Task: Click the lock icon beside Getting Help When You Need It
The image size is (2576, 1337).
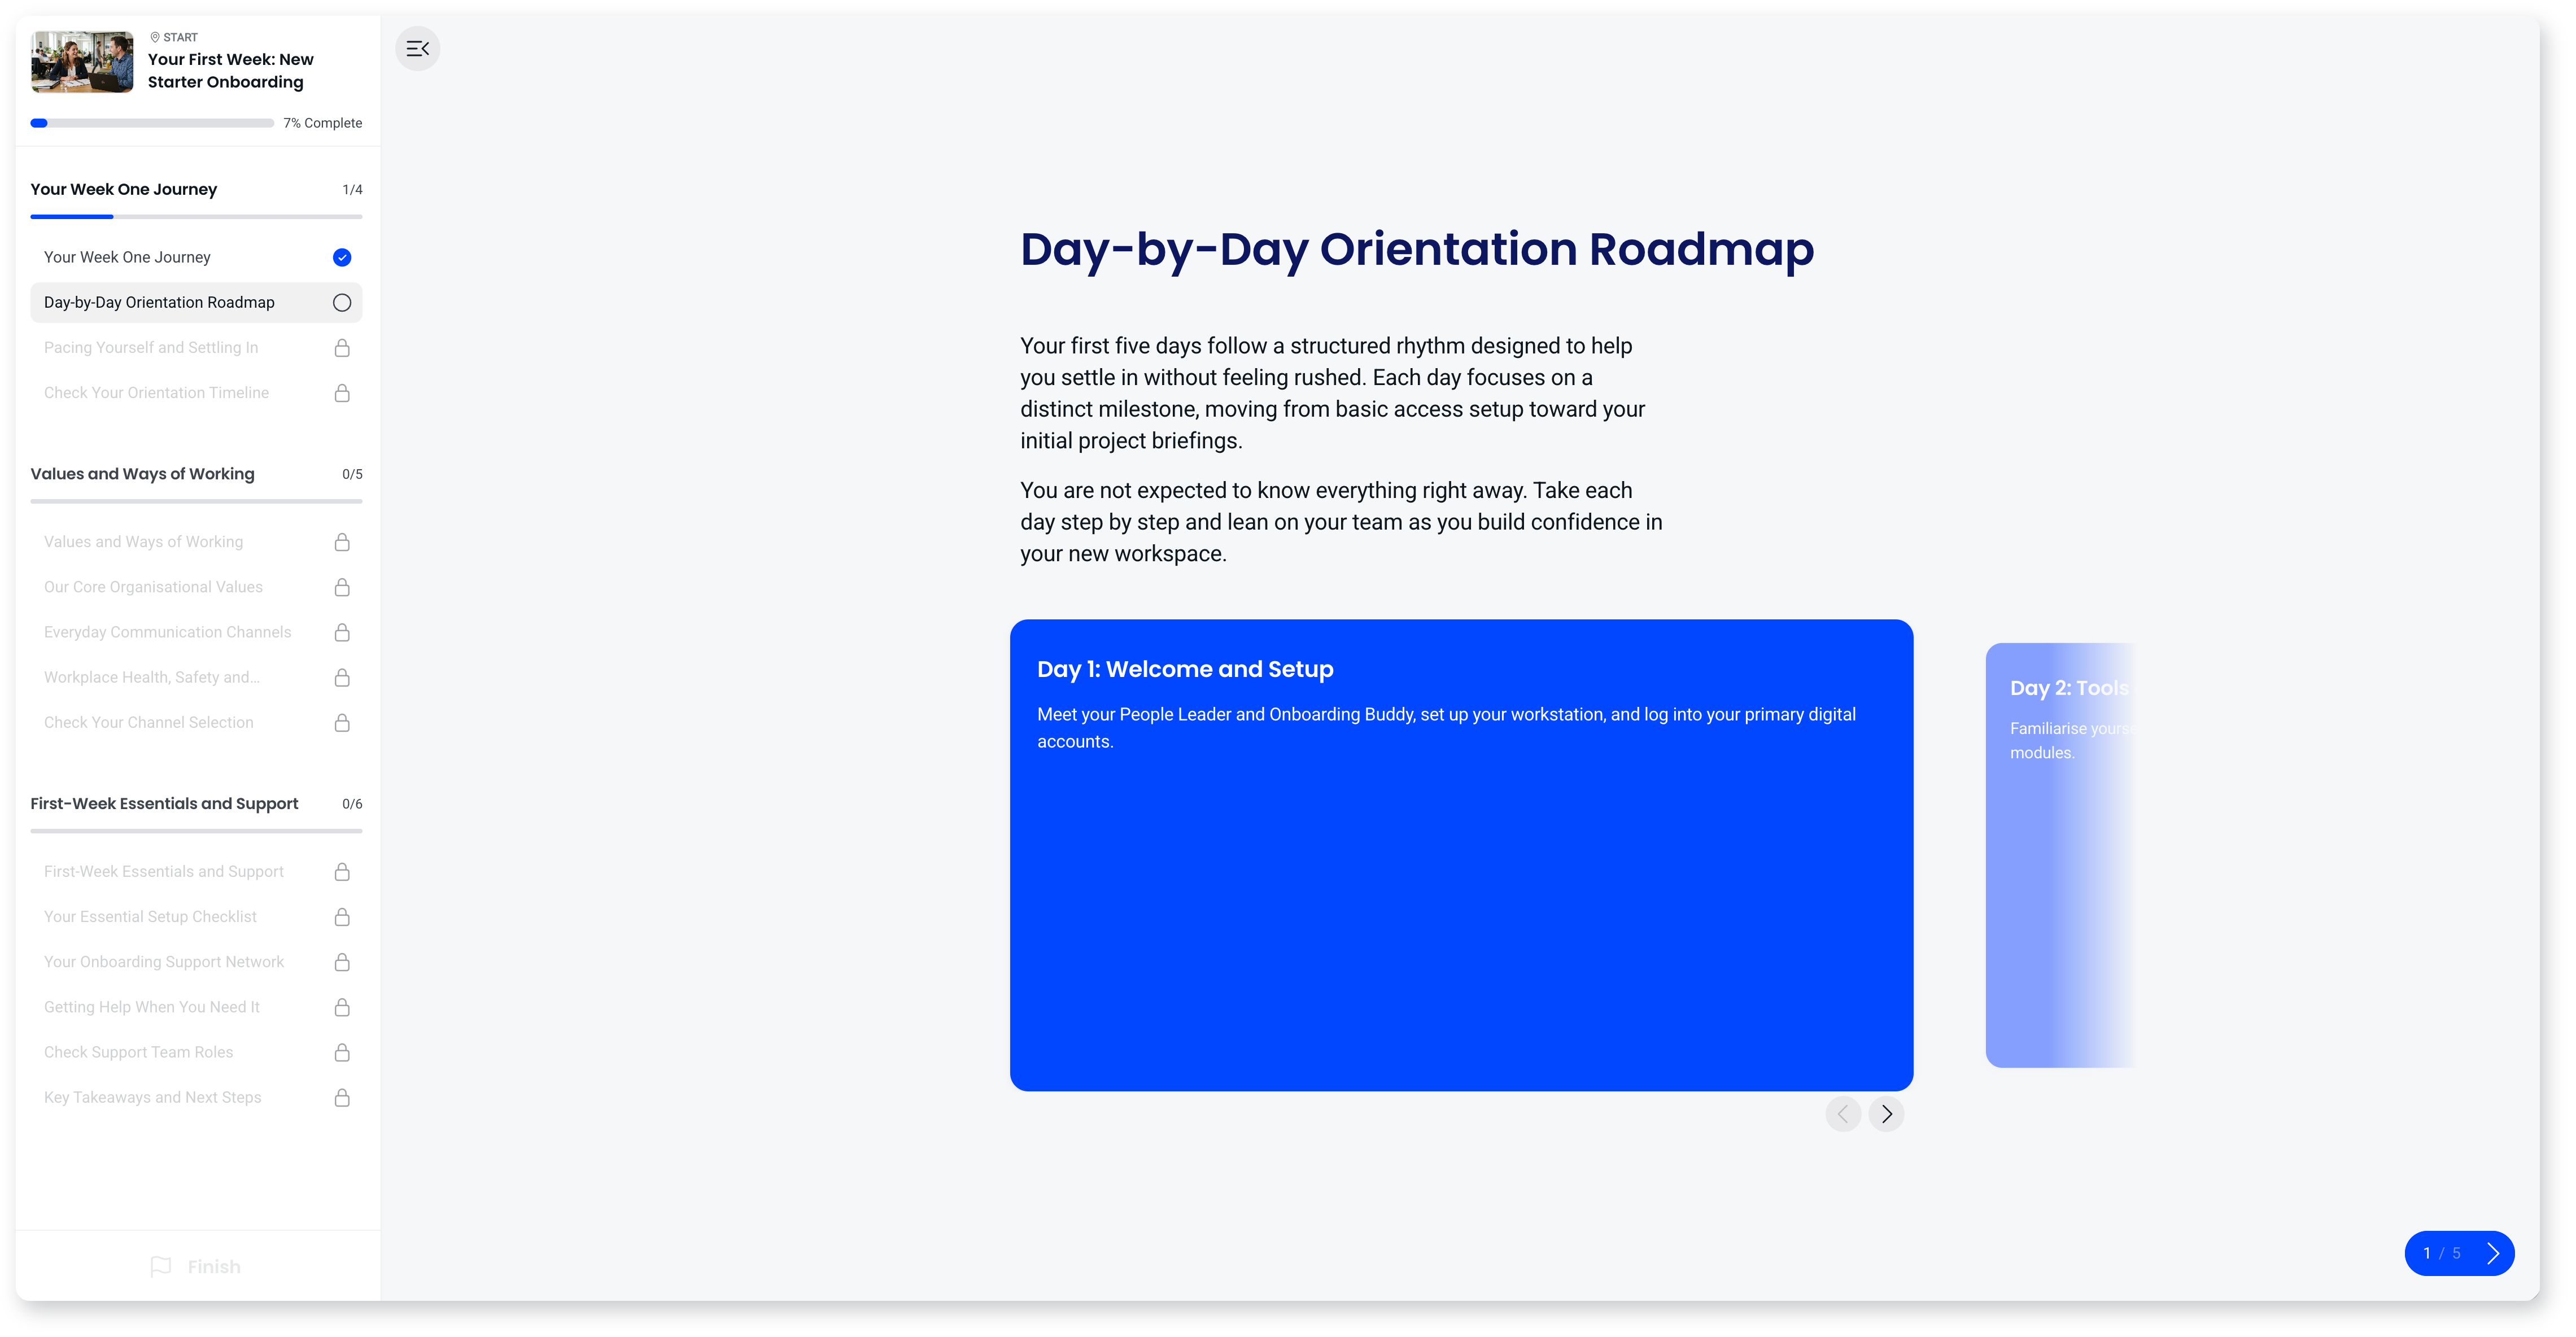Action: tap(342, 1007)
